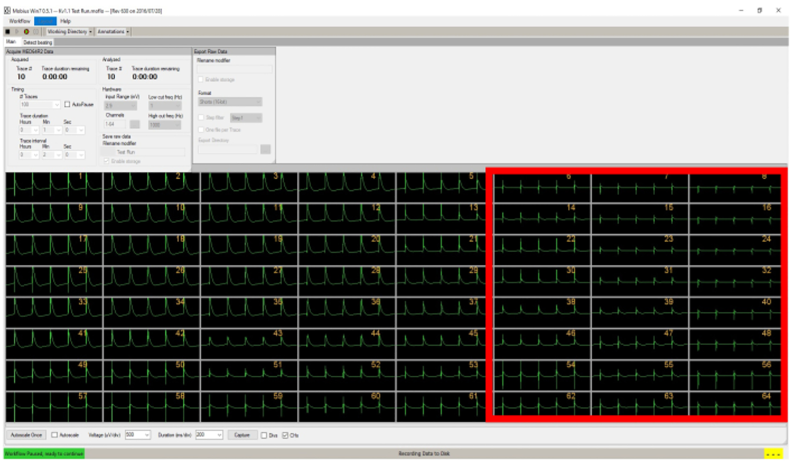Toggle the CHs checkbox
Viewport: 792px width, 463px height.
coord(285,435)
